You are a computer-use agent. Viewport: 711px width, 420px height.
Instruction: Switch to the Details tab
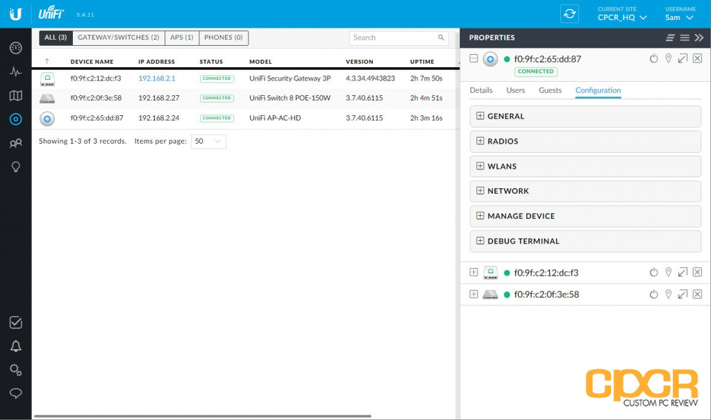tap(481, 90)
